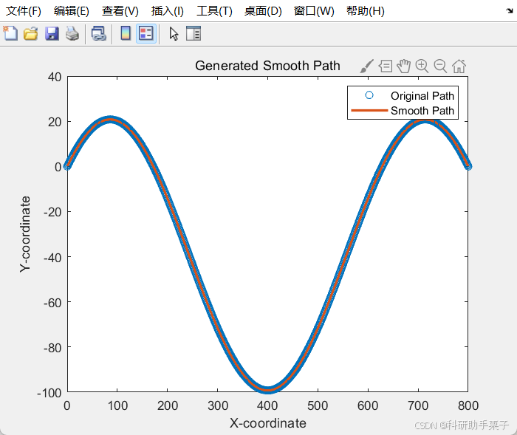Image resolution: width=517 pixels, height=435 pixels.
Task: Open a file via folder icon
Action: pyautogui.click(x=31, y=34)
